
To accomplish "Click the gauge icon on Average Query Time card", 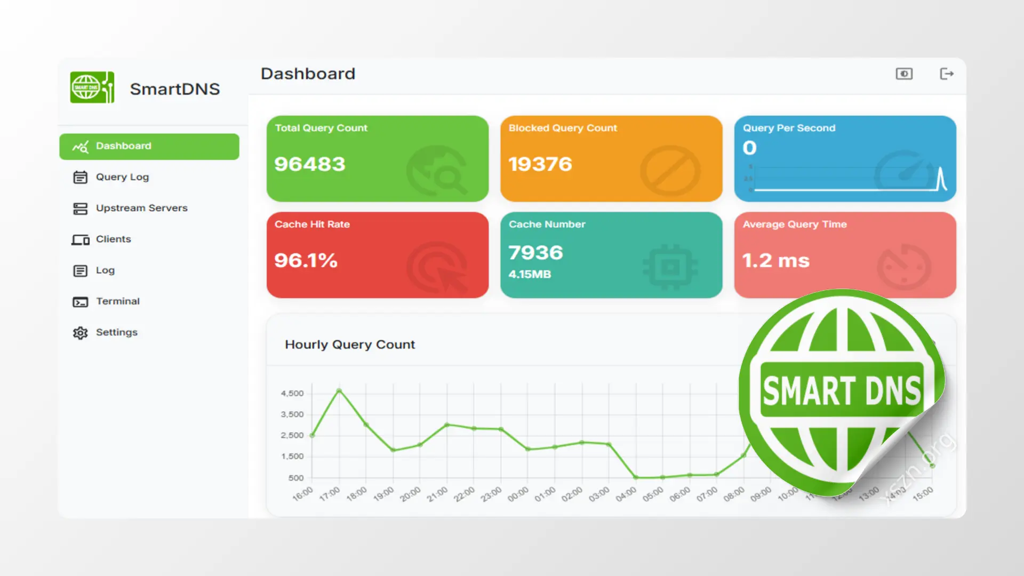I will click(904, 267).
